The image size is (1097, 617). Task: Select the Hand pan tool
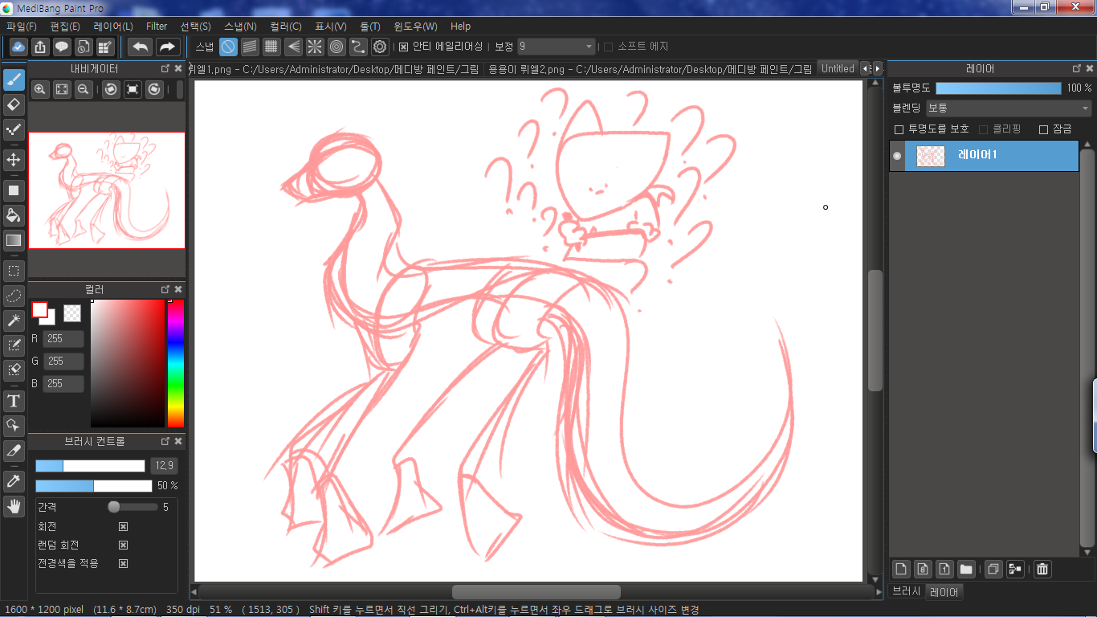(14, 506)
